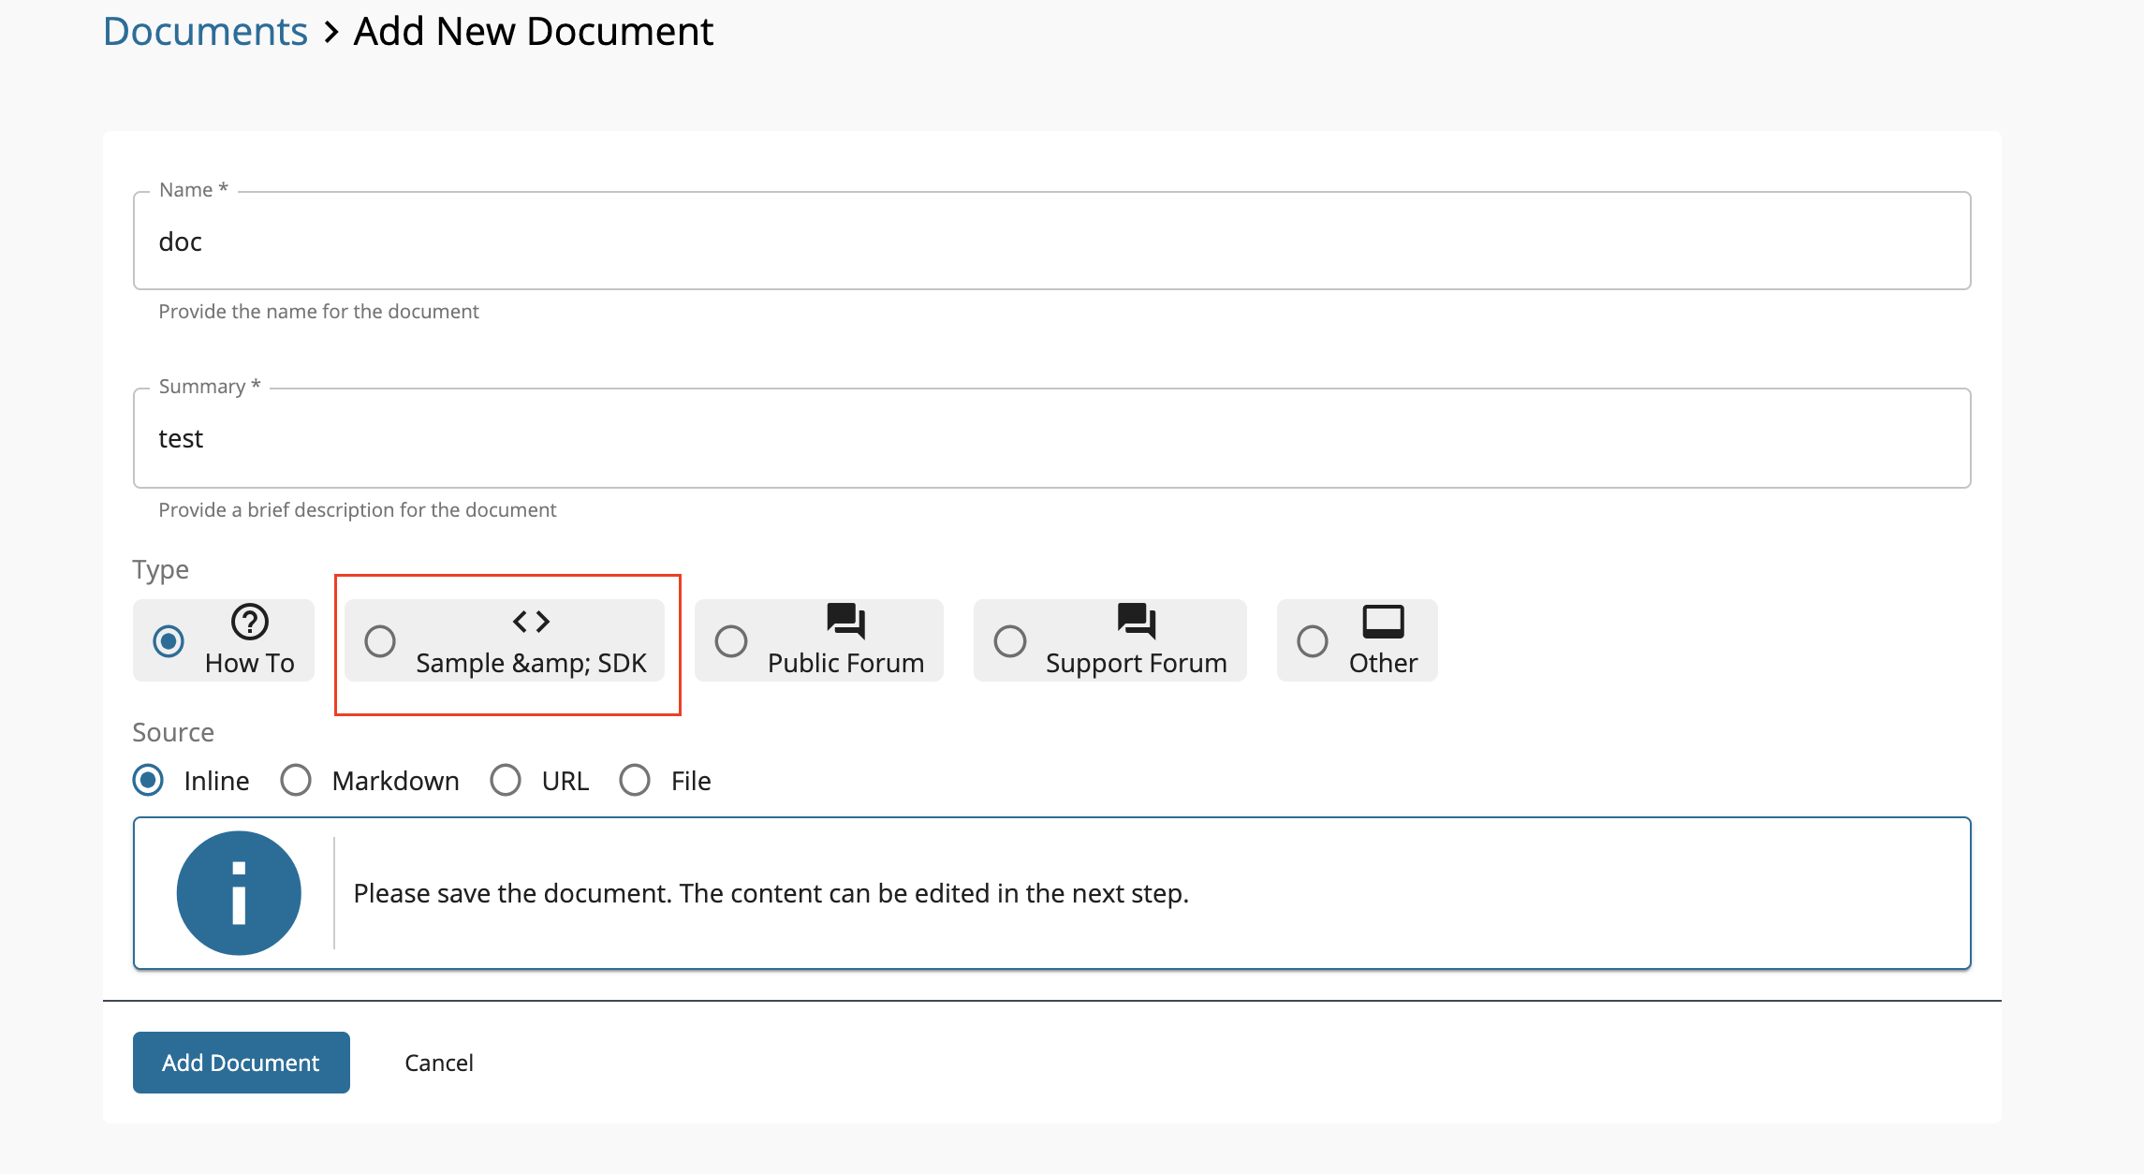Click the question mark icon on How To
This screenshot has width=2144, height=1174.
tap(248, 620)
